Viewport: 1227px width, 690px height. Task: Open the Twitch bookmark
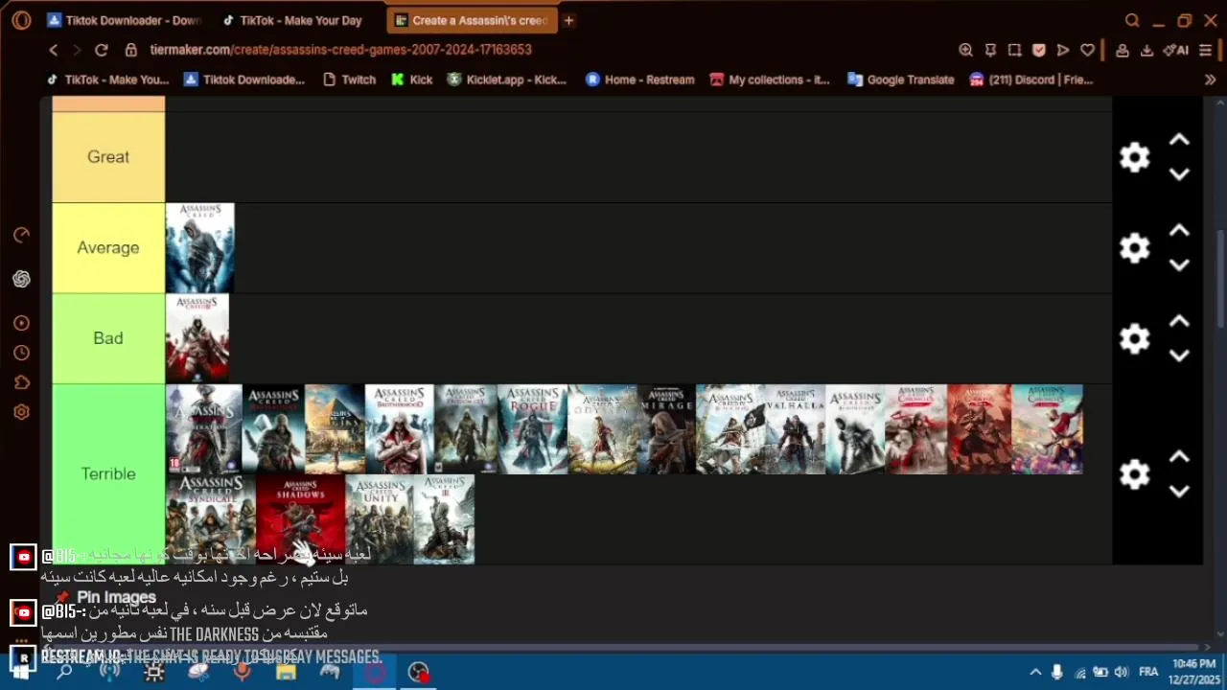349,80
